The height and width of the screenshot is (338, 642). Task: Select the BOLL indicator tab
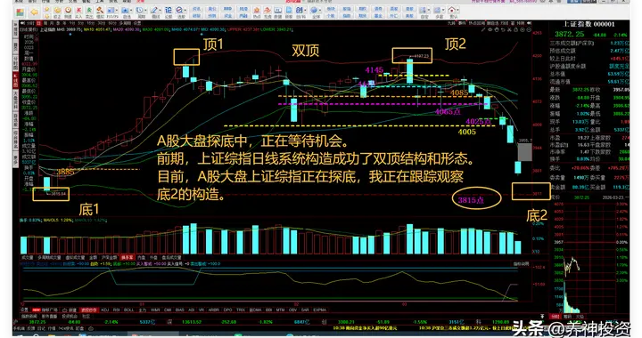tap(129, 310)
